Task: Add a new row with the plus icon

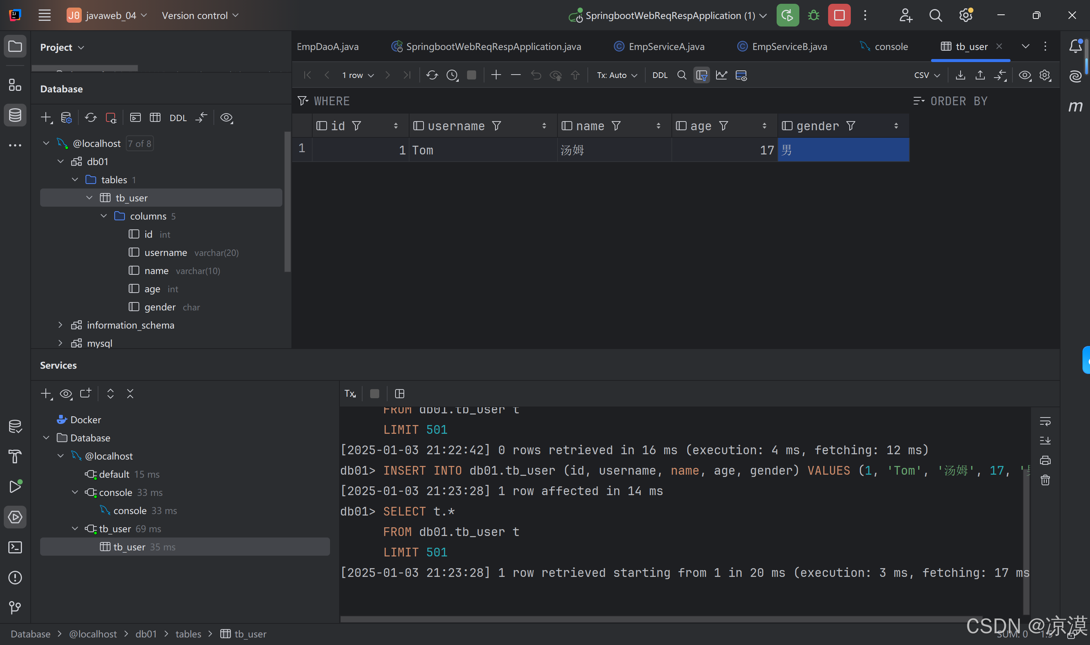Action: [x=496, y=75]
